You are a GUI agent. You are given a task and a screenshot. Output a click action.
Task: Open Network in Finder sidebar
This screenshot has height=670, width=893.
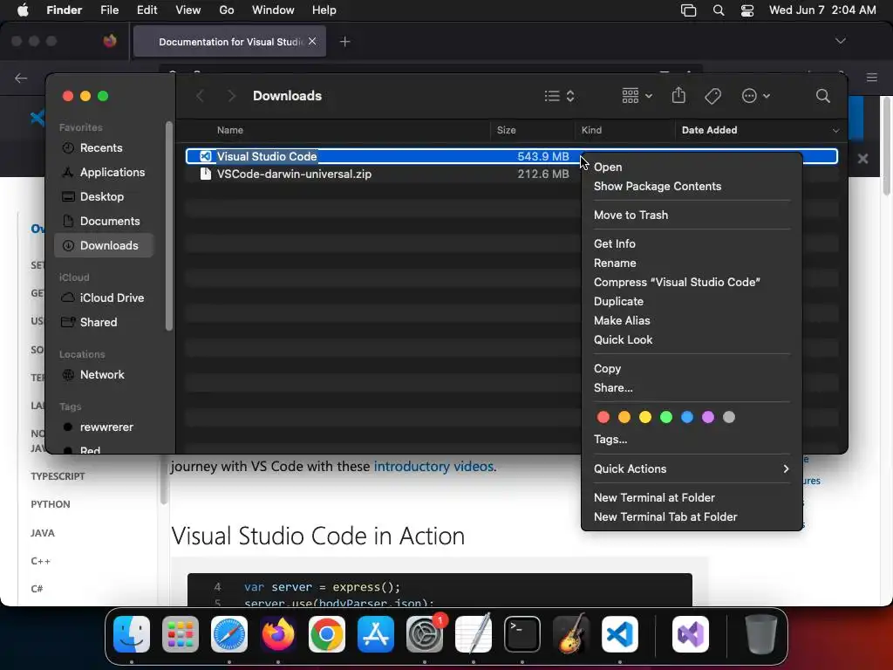pos(100,375)
